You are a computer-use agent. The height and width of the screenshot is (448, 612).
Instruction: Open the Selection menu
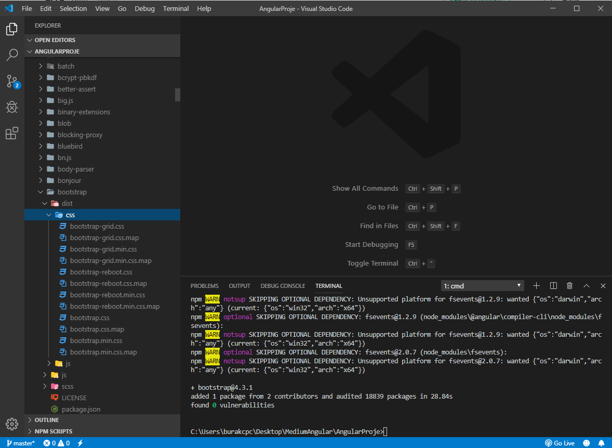click(73, 8)
